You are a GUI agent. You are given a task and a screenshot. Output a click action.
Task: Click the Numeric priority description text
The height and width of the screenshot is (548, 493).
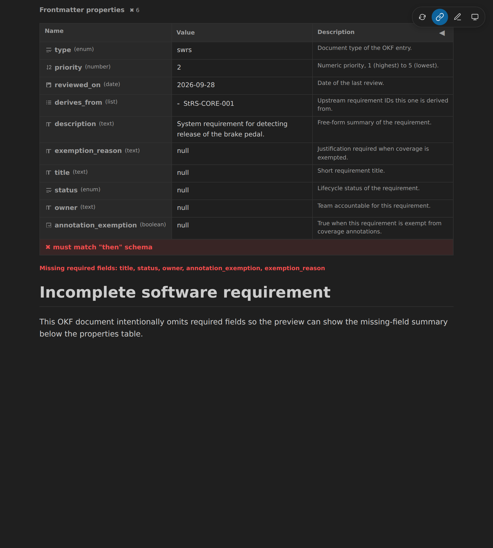(378, 65)
